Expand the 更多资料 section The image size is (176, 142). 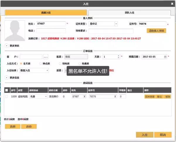pos(6,46)
